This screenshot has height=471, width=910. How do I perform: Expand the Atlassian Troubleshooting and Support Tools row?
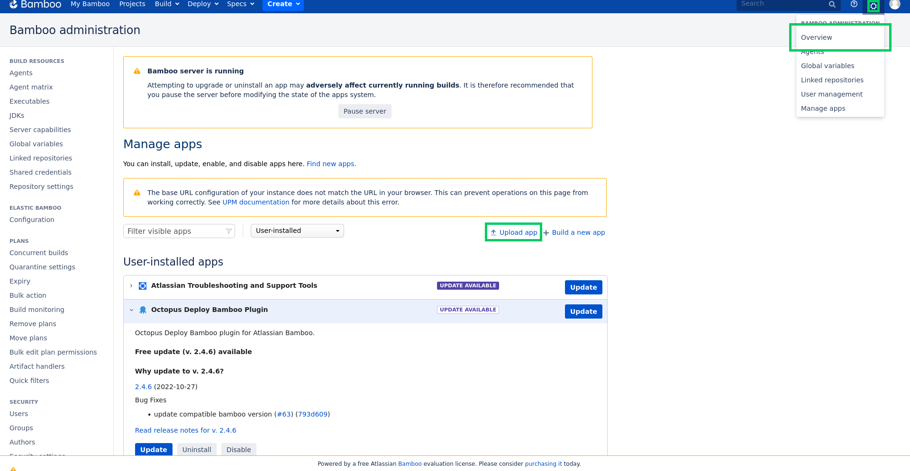point(131,286)
